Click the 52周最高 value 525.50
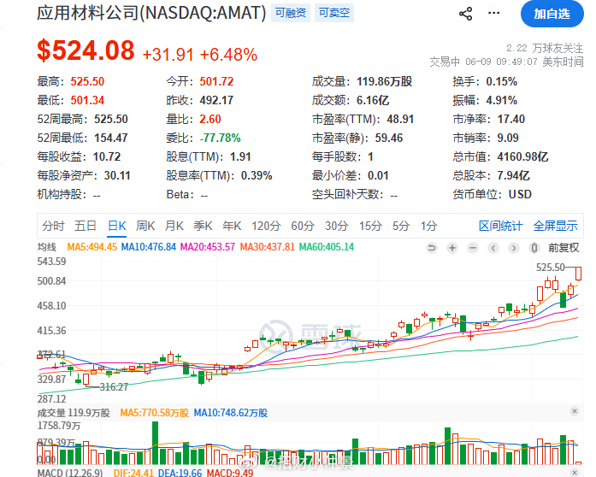This screenshot has height=477, width=596. pos(111,119)
